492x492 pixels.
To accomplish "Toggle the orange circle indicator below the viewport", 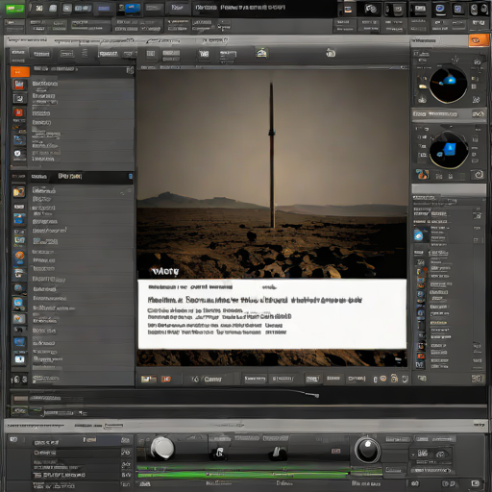I will (383, 379).
